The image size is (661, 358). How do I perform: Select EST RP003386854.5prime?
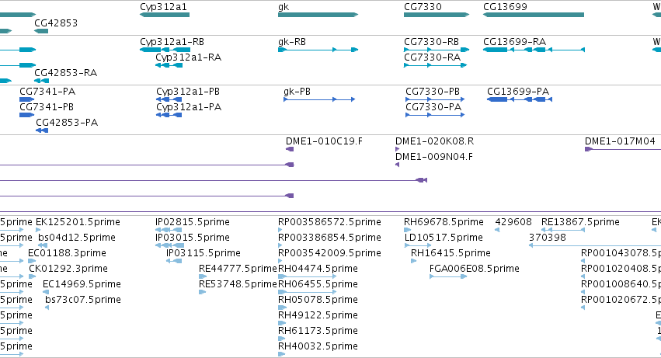coord(329,238)
